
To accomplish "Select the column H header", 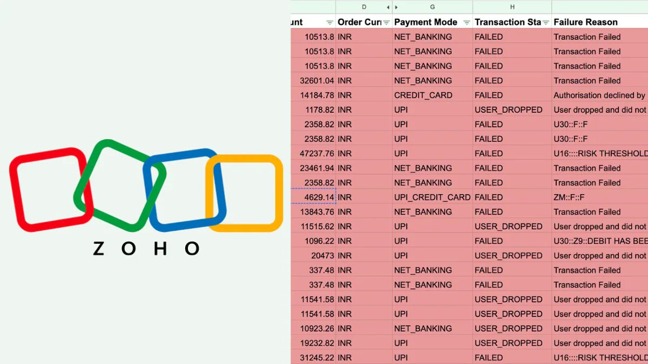I will 512,7.
